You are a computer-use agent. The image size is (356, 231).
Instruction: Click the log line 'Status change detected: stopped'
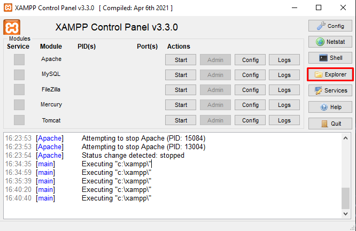[133, 156]
